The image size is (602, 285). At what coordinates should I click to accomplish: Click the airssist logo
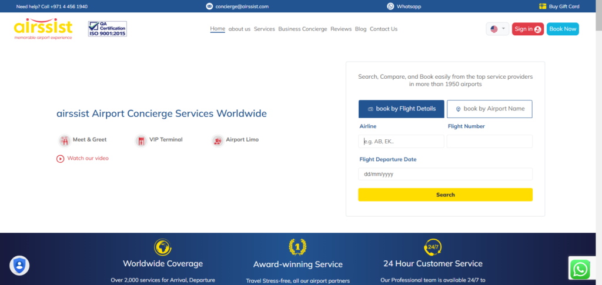[43, 29]
